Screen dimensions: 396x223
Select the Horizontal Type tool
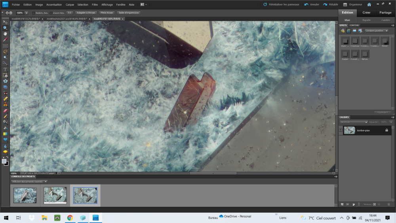(x=6, y=69)
